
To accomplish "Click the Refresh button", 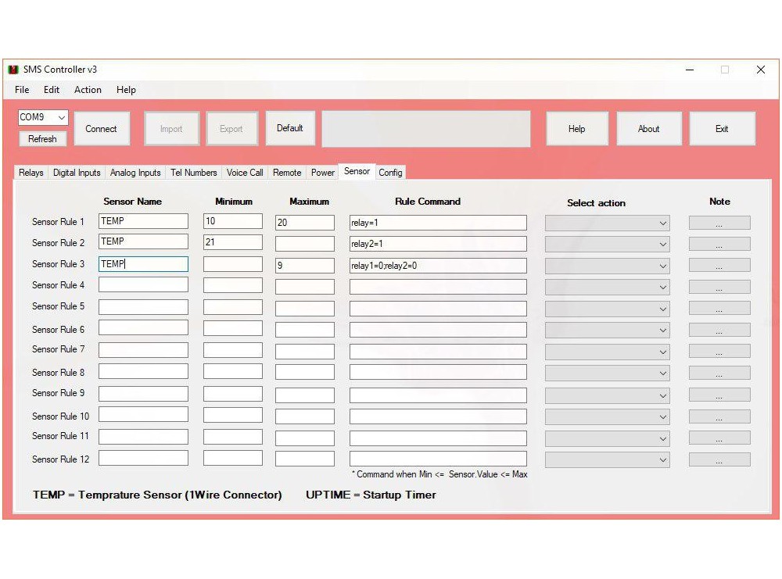I will (42, 139).
